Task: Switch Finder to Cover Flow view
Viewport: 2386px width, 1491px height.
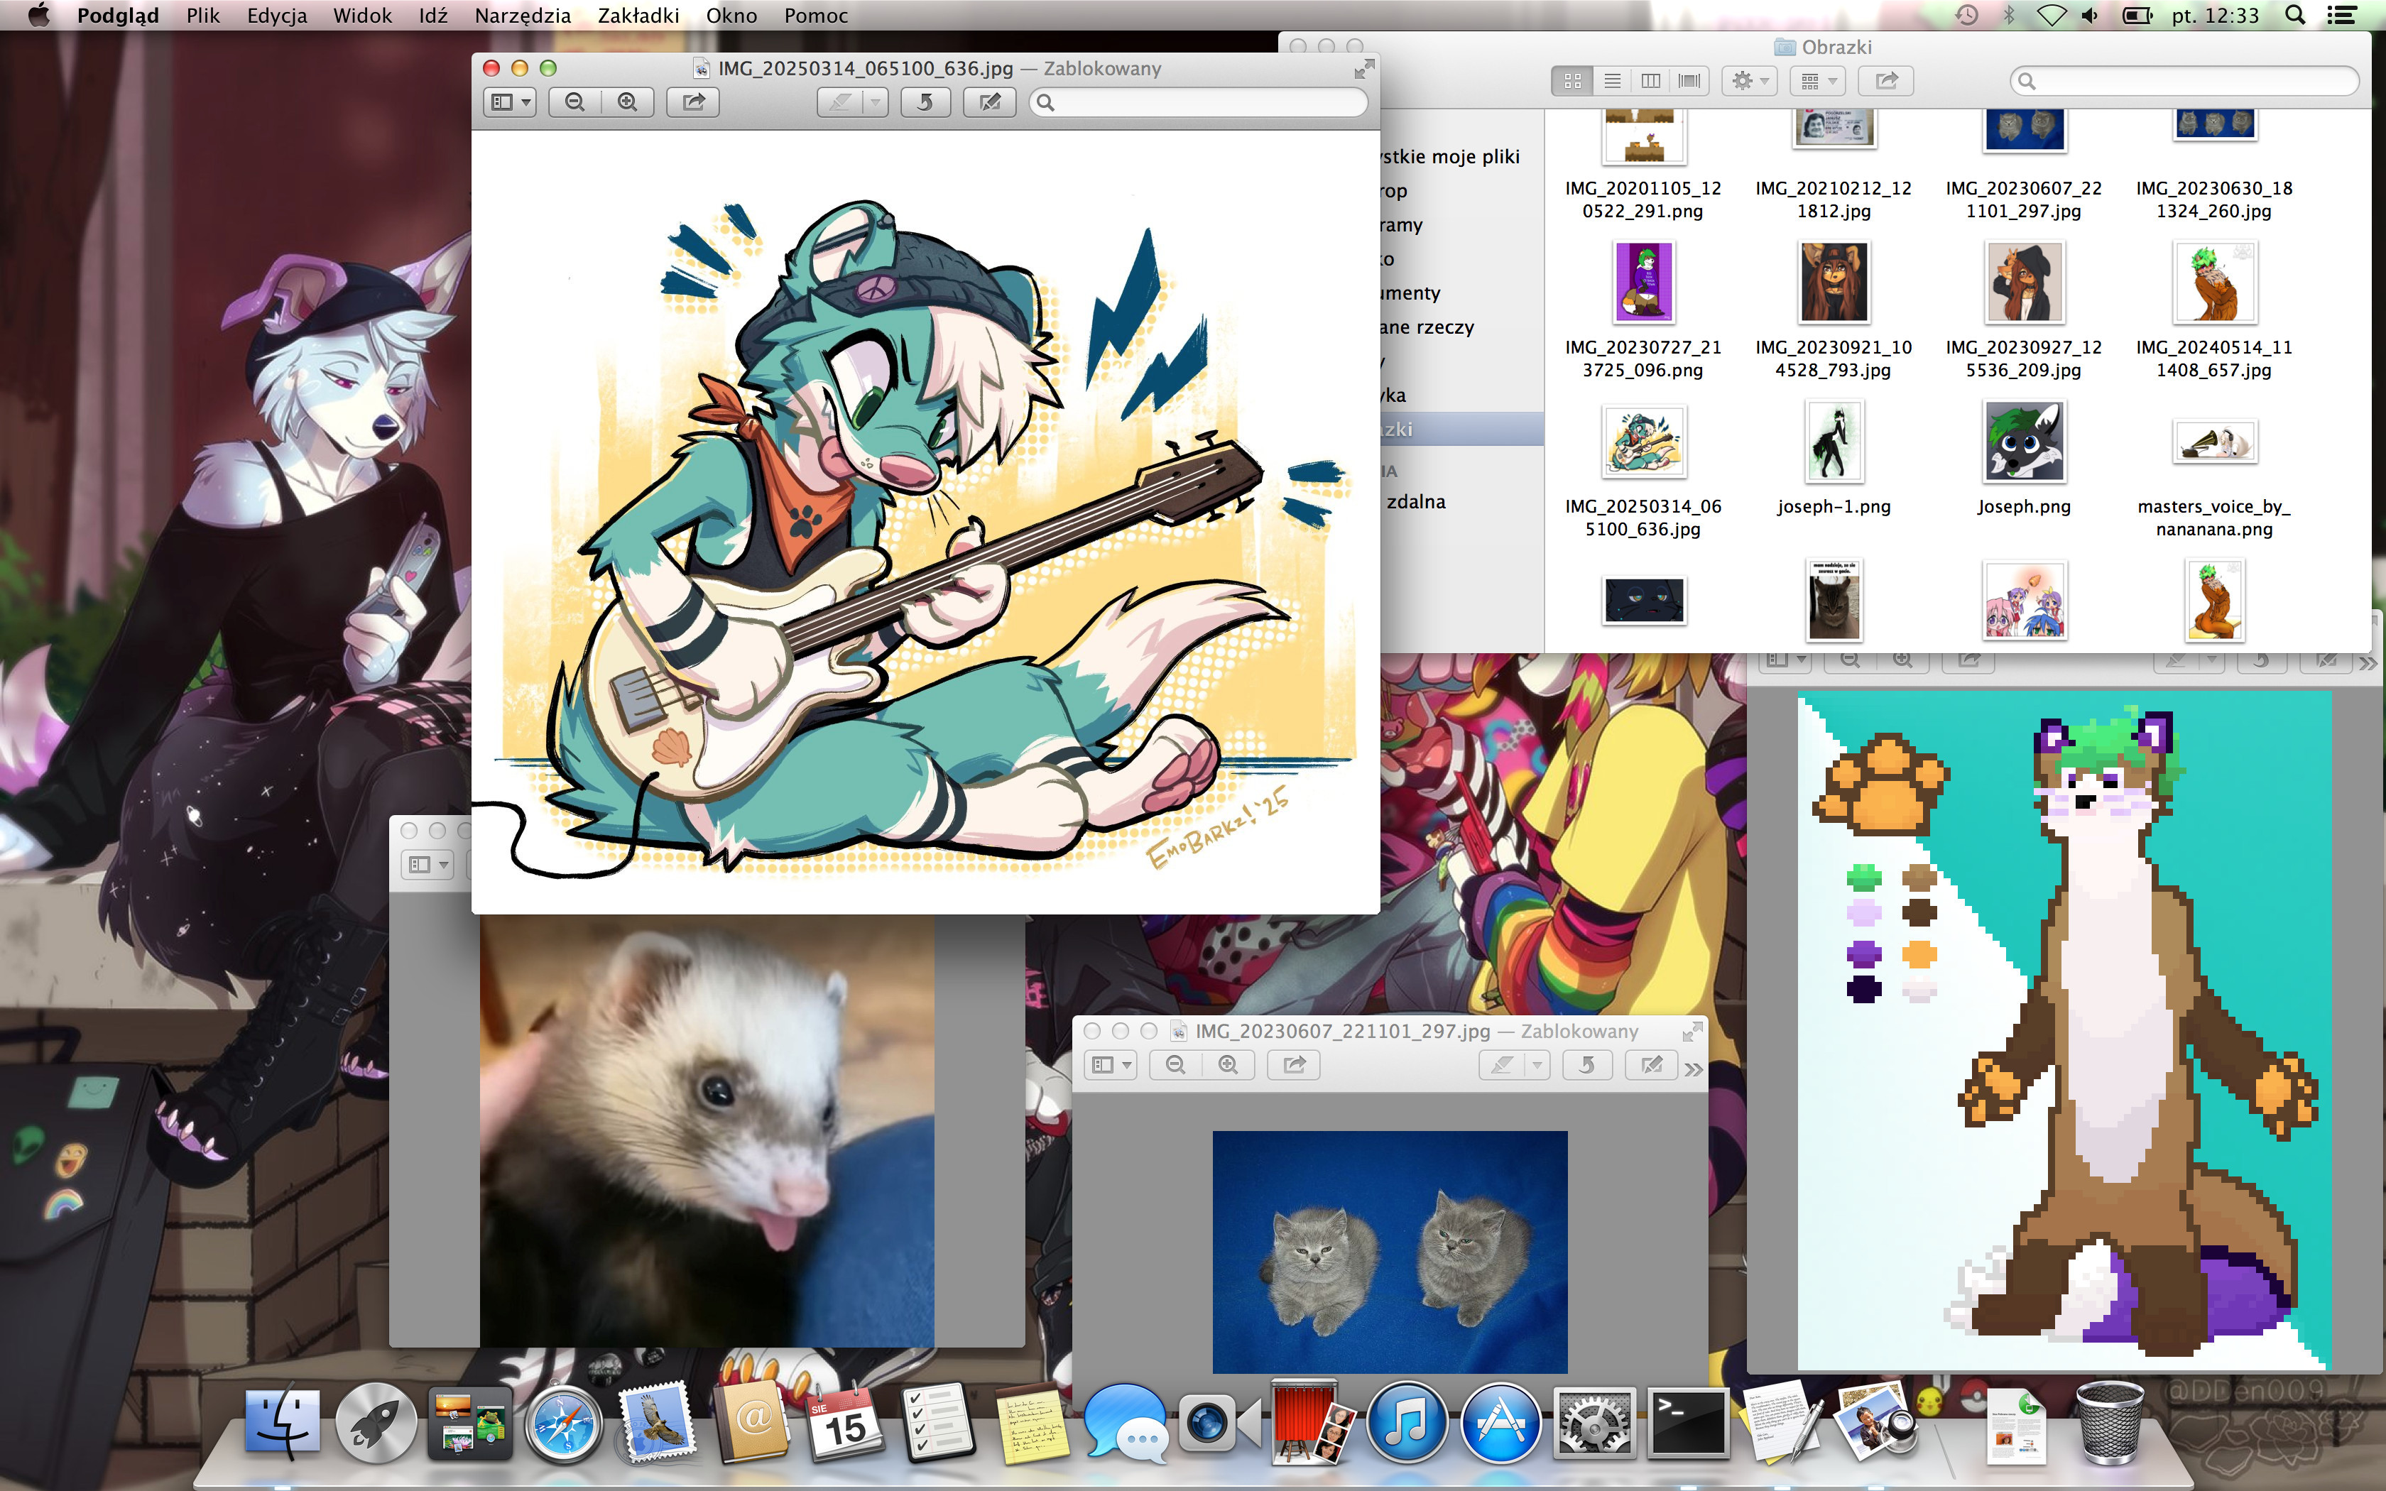Action: pos(1689,81)
